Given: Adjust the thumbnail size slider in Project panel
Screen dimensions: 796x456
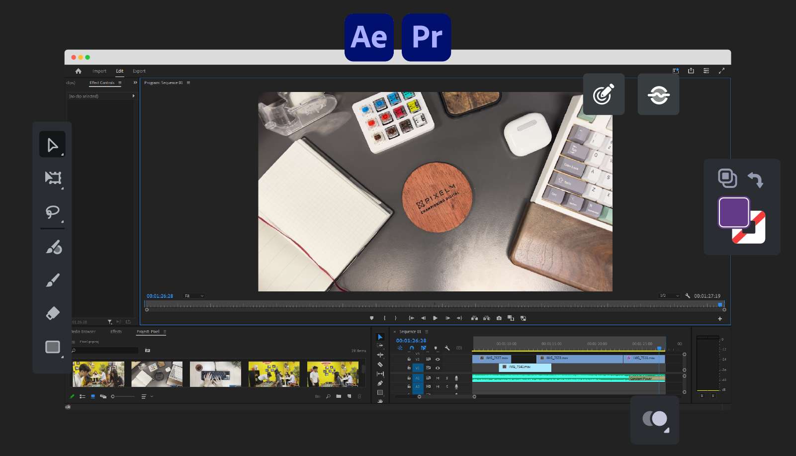Looking at the screenshot, I should (x=123, y=396).
